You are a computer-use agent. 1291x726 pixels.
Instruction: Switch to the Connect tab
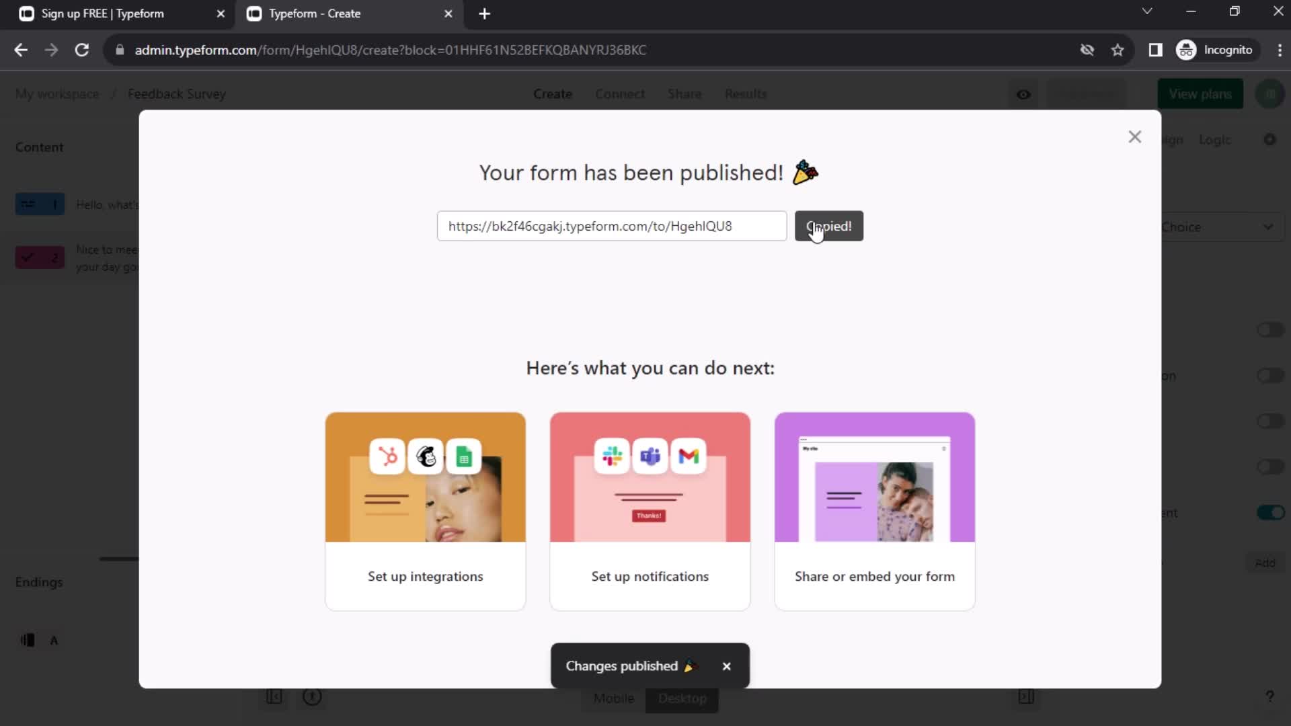point(620,94)
